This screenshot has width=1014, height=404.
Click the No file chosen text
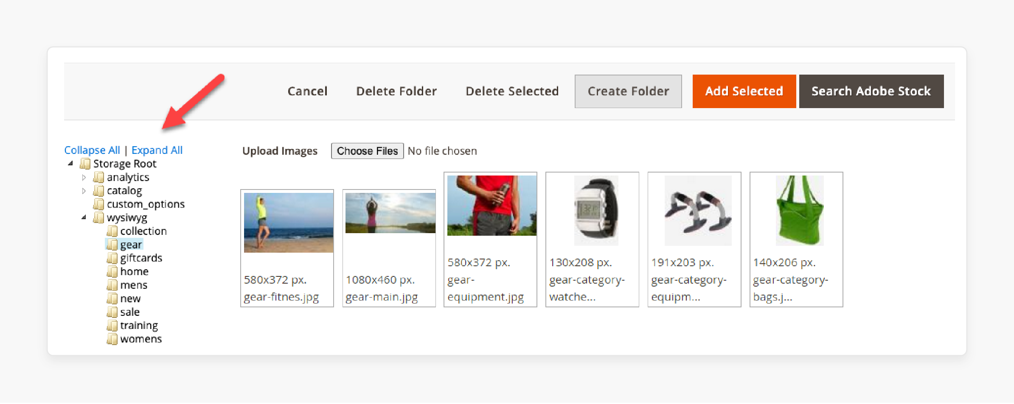point(442,151)
